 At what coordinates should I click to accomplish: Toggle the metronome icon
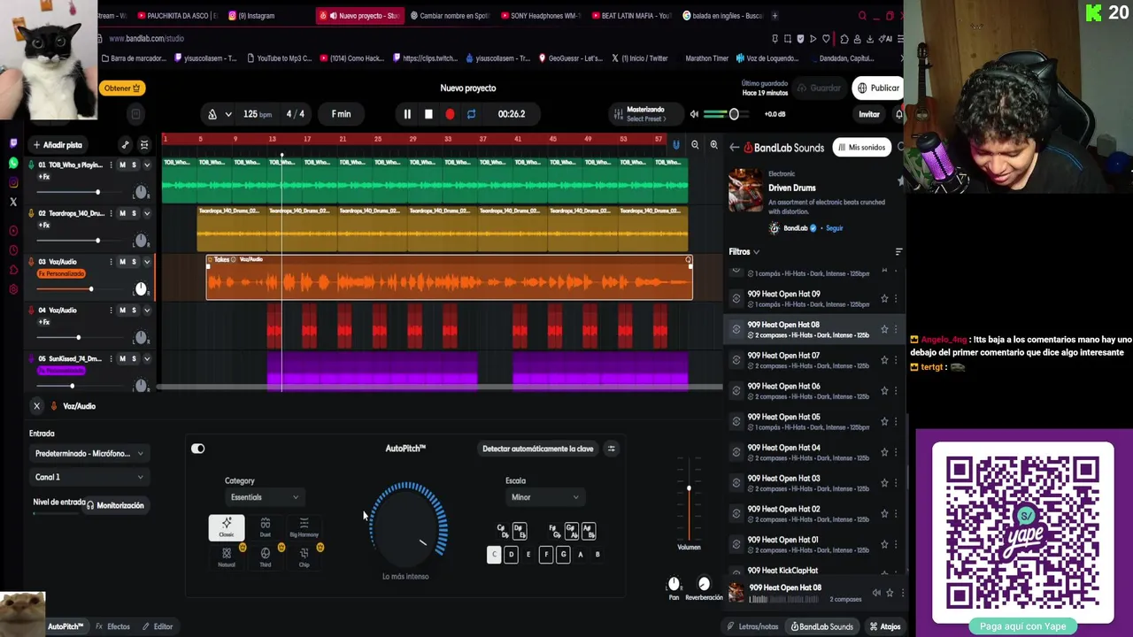[212, 114]
